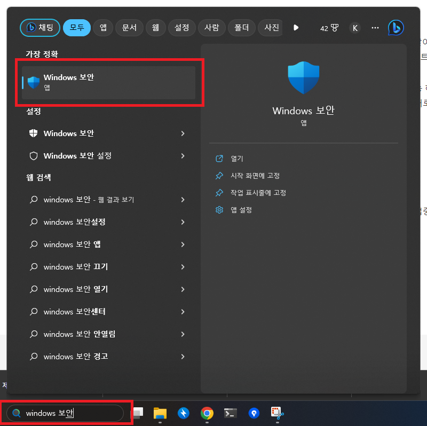Click the open-external icon next to 열기
The width and height of the screenshot is (427, 426).
point(219,159)
